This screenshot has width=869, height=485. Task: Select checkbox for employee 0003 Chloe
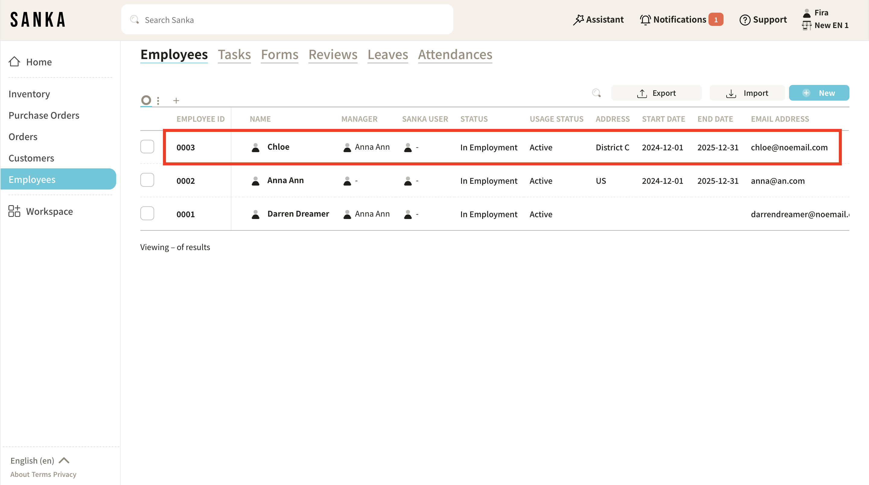[147, 147]
